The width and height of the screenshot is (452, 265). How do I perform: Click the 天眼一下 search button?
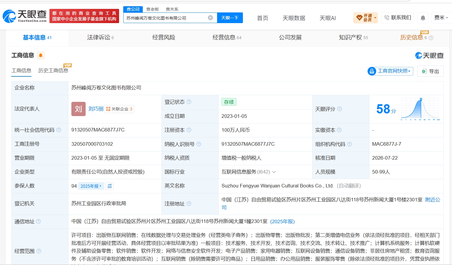[230, 18]
